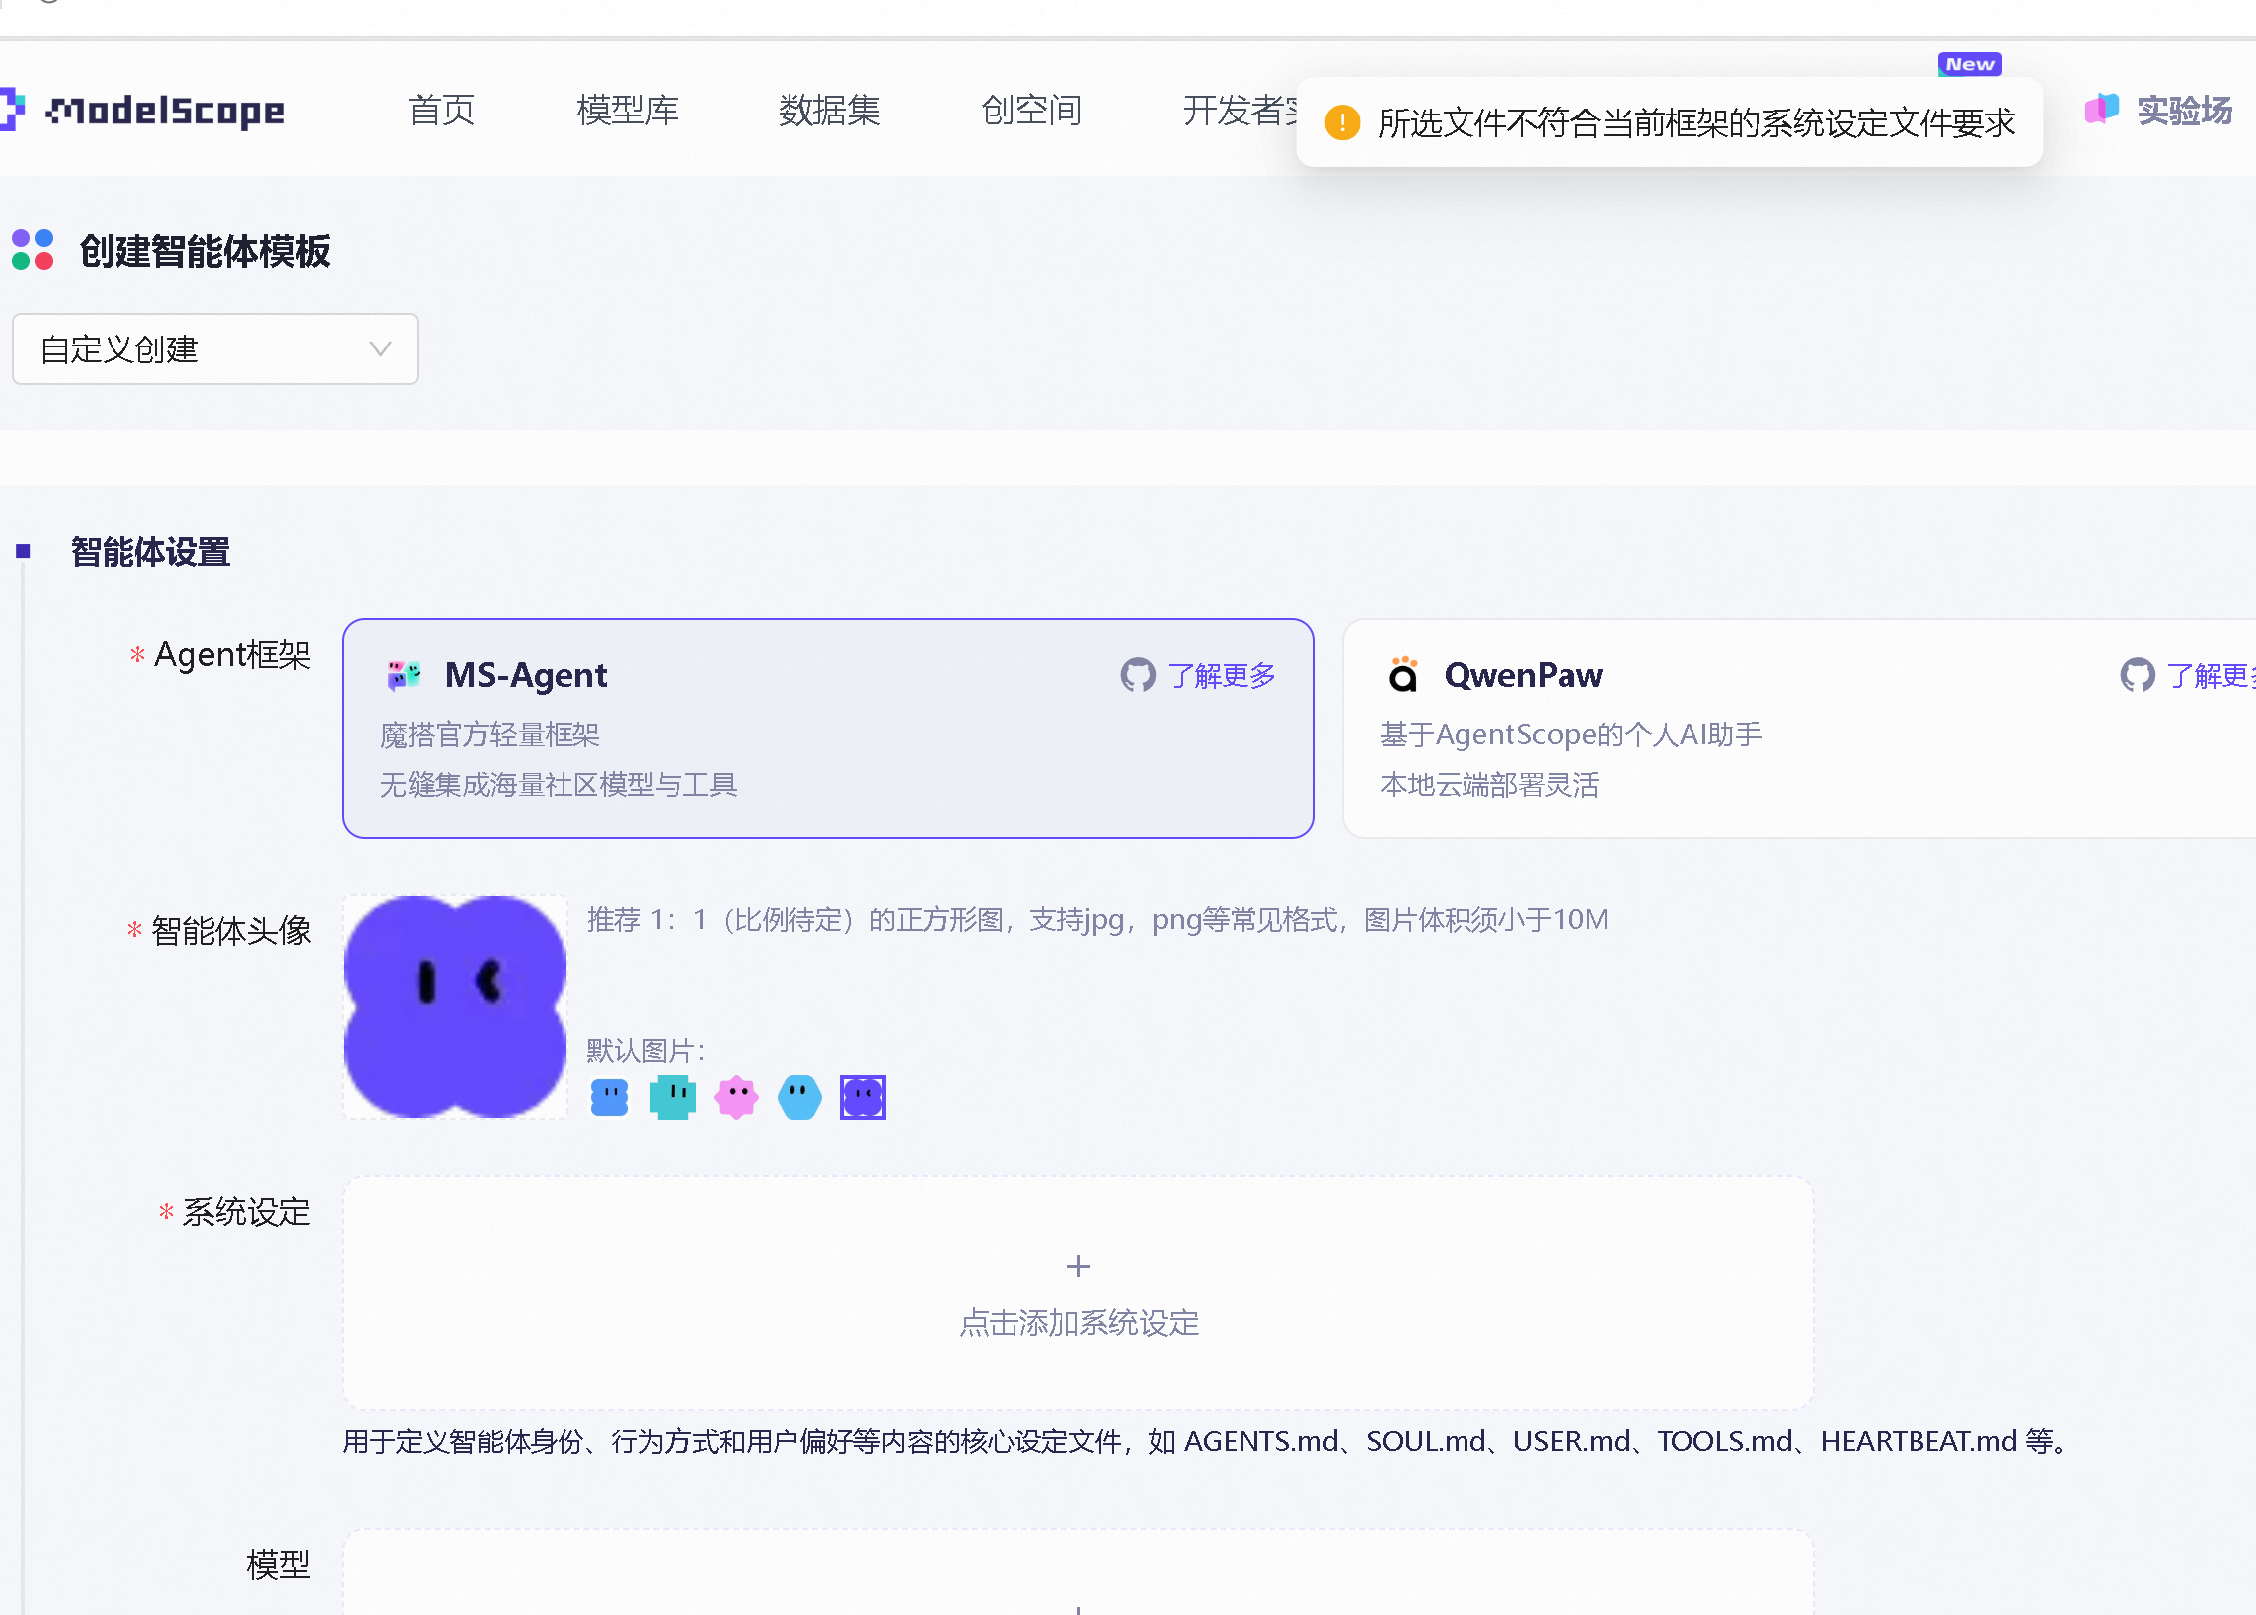Open the 模型库 nav item
2256x1615 pixels.
click(628, 110)
